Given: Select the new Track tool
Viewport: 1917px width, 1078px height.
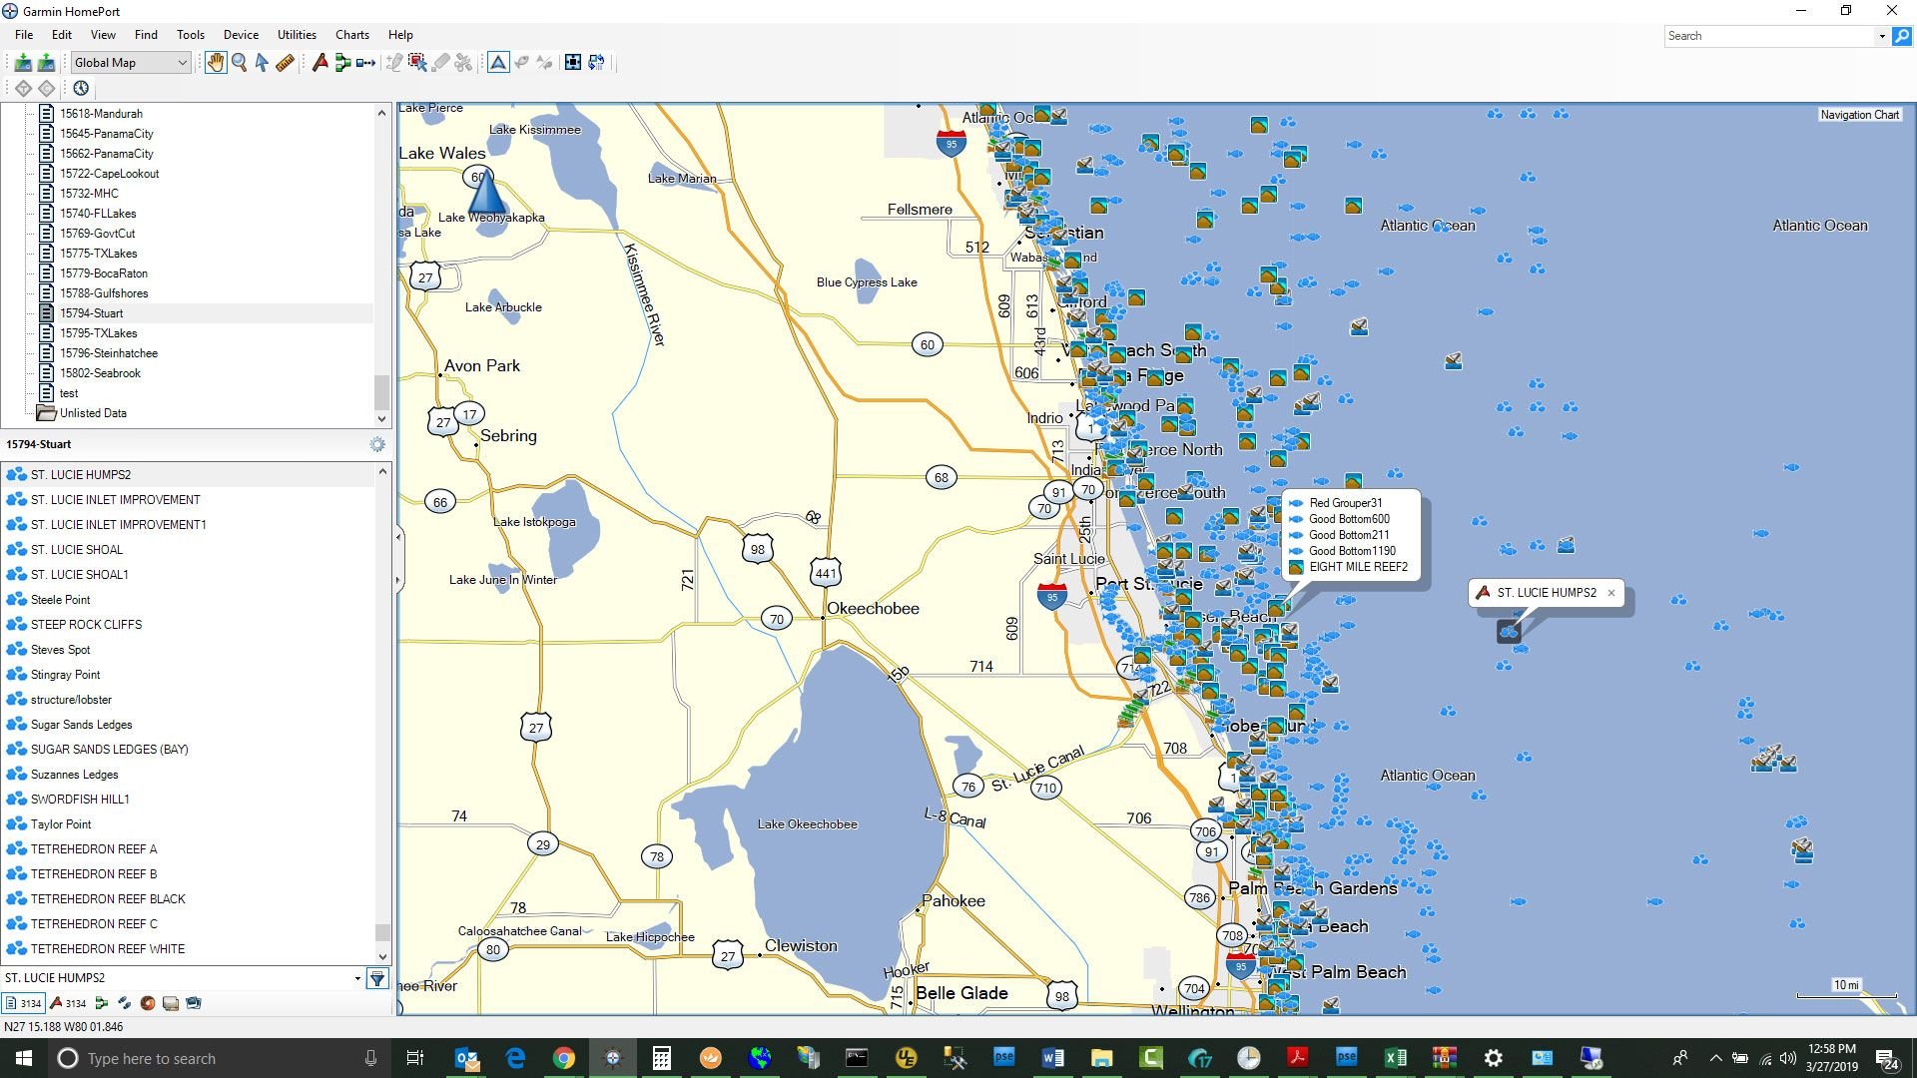Looking at the screenshot, I should (366, 63).
